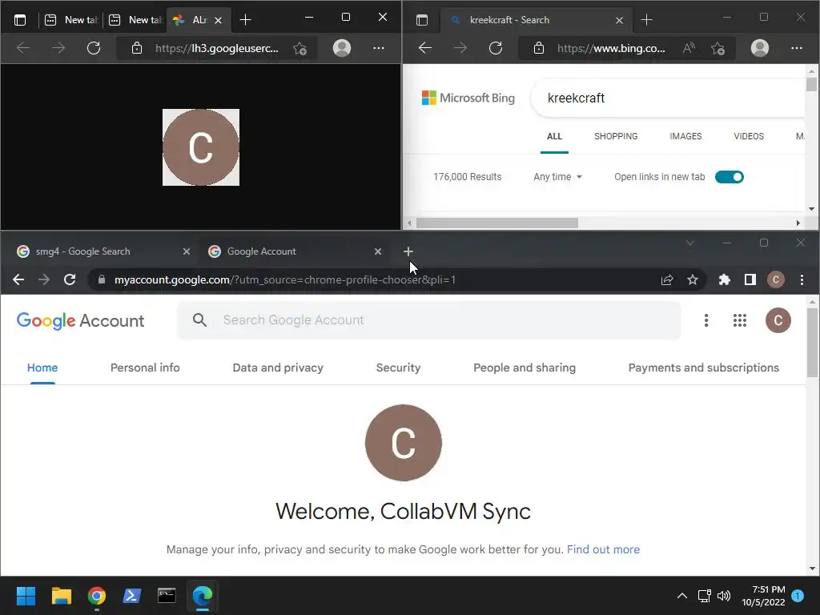Click the C avatar image in left Edge
Screen dimensions: 820x615
point(201,147)
